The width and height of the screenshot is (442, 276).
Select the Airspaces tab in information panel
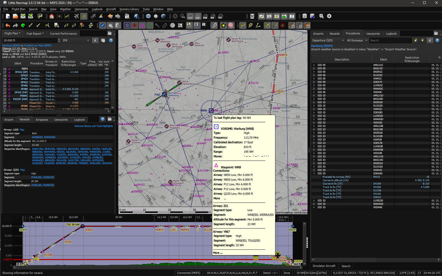coord(42,120)
